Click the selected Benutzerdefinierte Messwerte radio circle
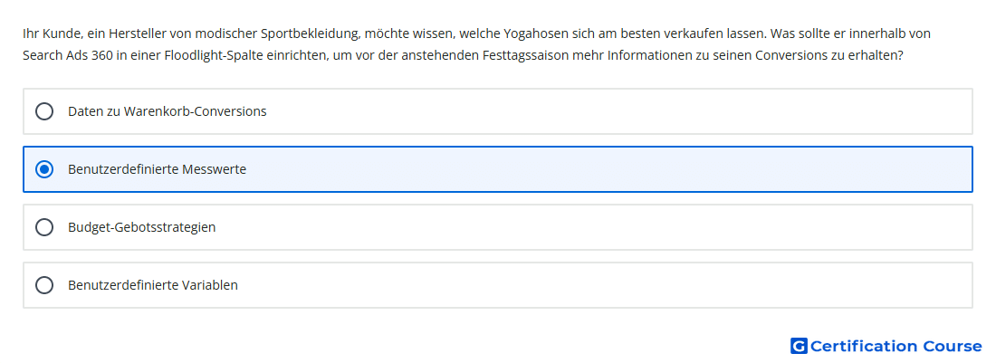This screenshot has height=363, width=996. (44, 169)
